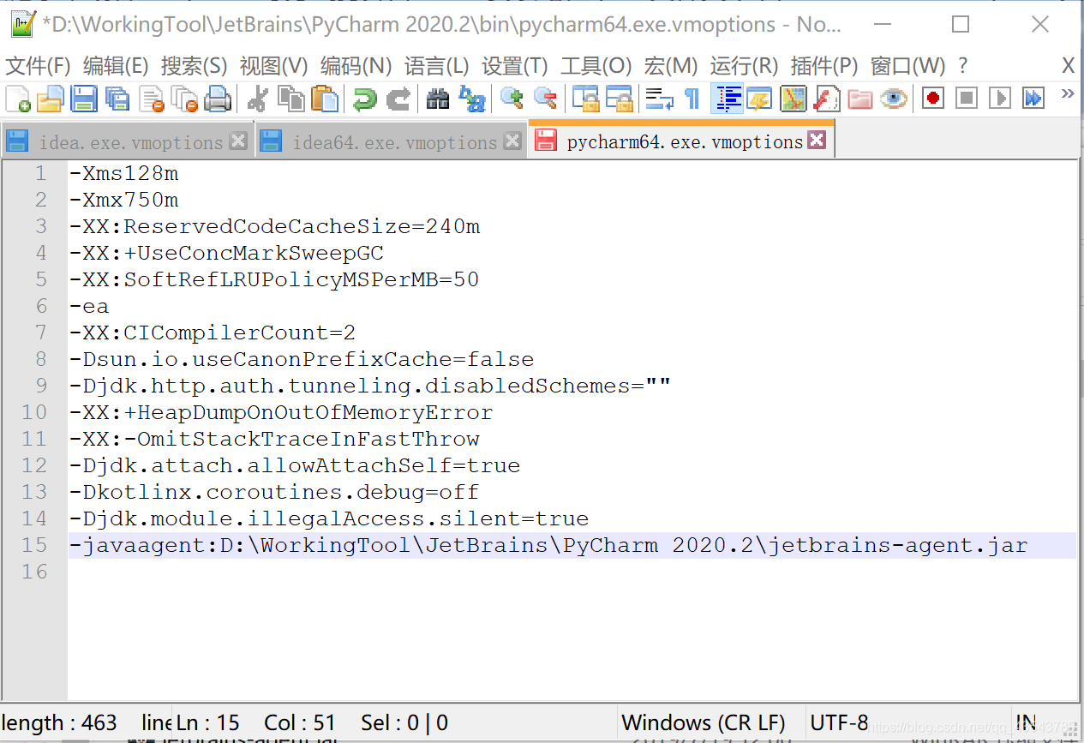Open the ? help menu
The width and height of the screenshot is (1084, 743).
(962, 66)
